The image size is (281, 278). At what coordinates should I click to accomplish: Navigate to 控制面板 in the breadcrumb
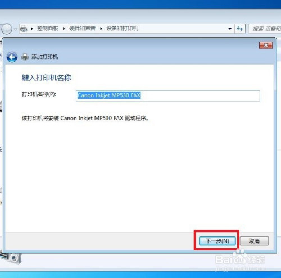coord(48,29)
